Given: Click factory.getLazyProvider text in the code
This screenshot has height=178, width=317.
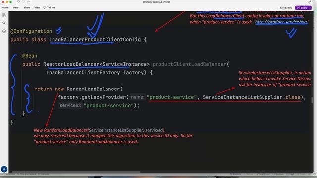Looking at the screenshot, I should click(92, 97).
